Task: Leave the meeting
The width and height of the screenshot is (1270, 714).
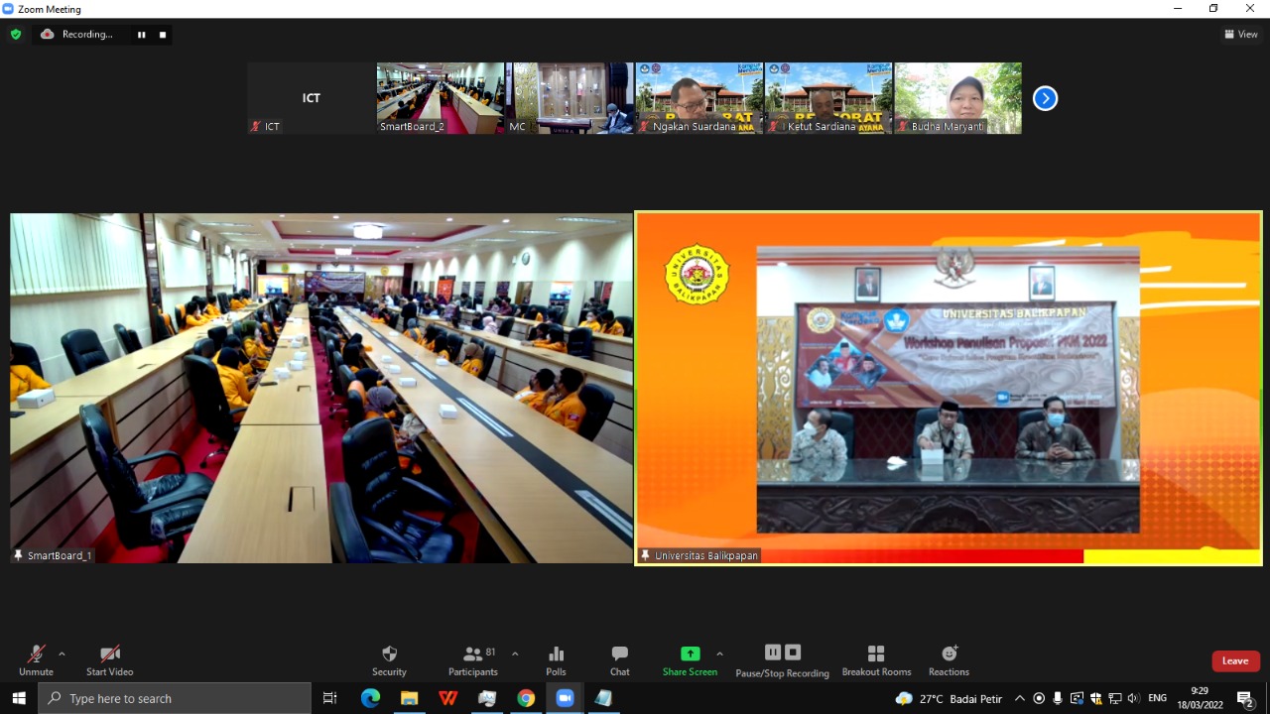Action: pos(1235,661)
